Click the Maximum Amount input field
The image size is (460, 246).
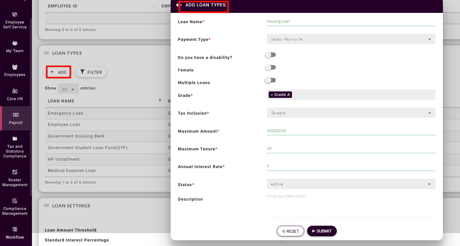(x=351, y=131)
